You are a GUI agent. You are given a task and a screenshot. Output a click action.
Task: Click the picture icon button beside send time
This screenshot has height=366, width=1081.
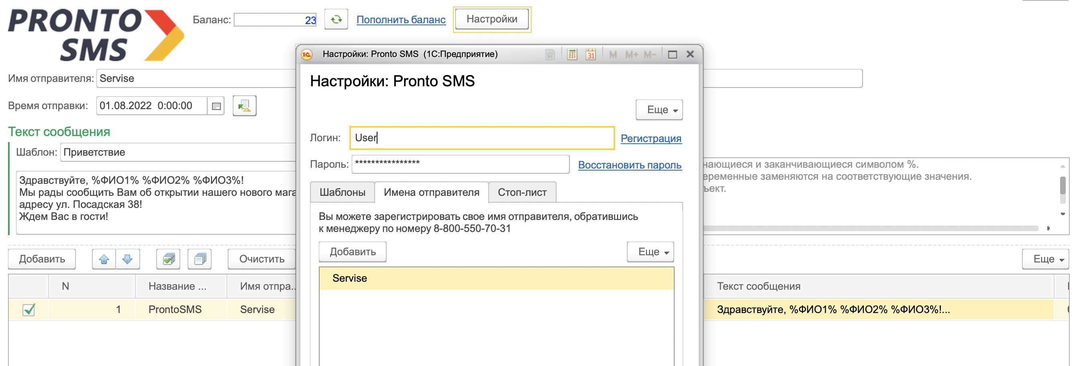244,106
